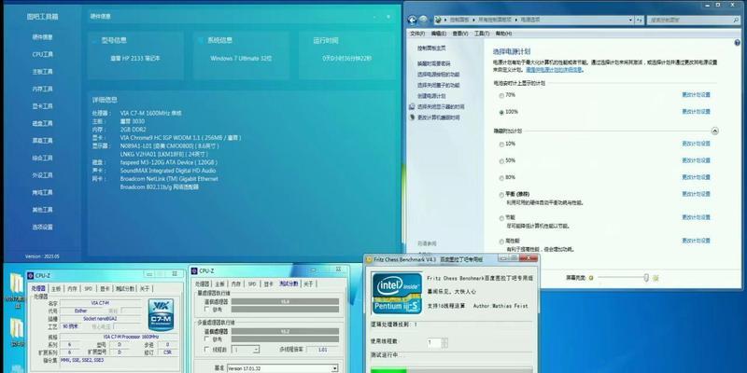Collapse the hidden additional plans section
747x373 pixels.
(714, 131)
